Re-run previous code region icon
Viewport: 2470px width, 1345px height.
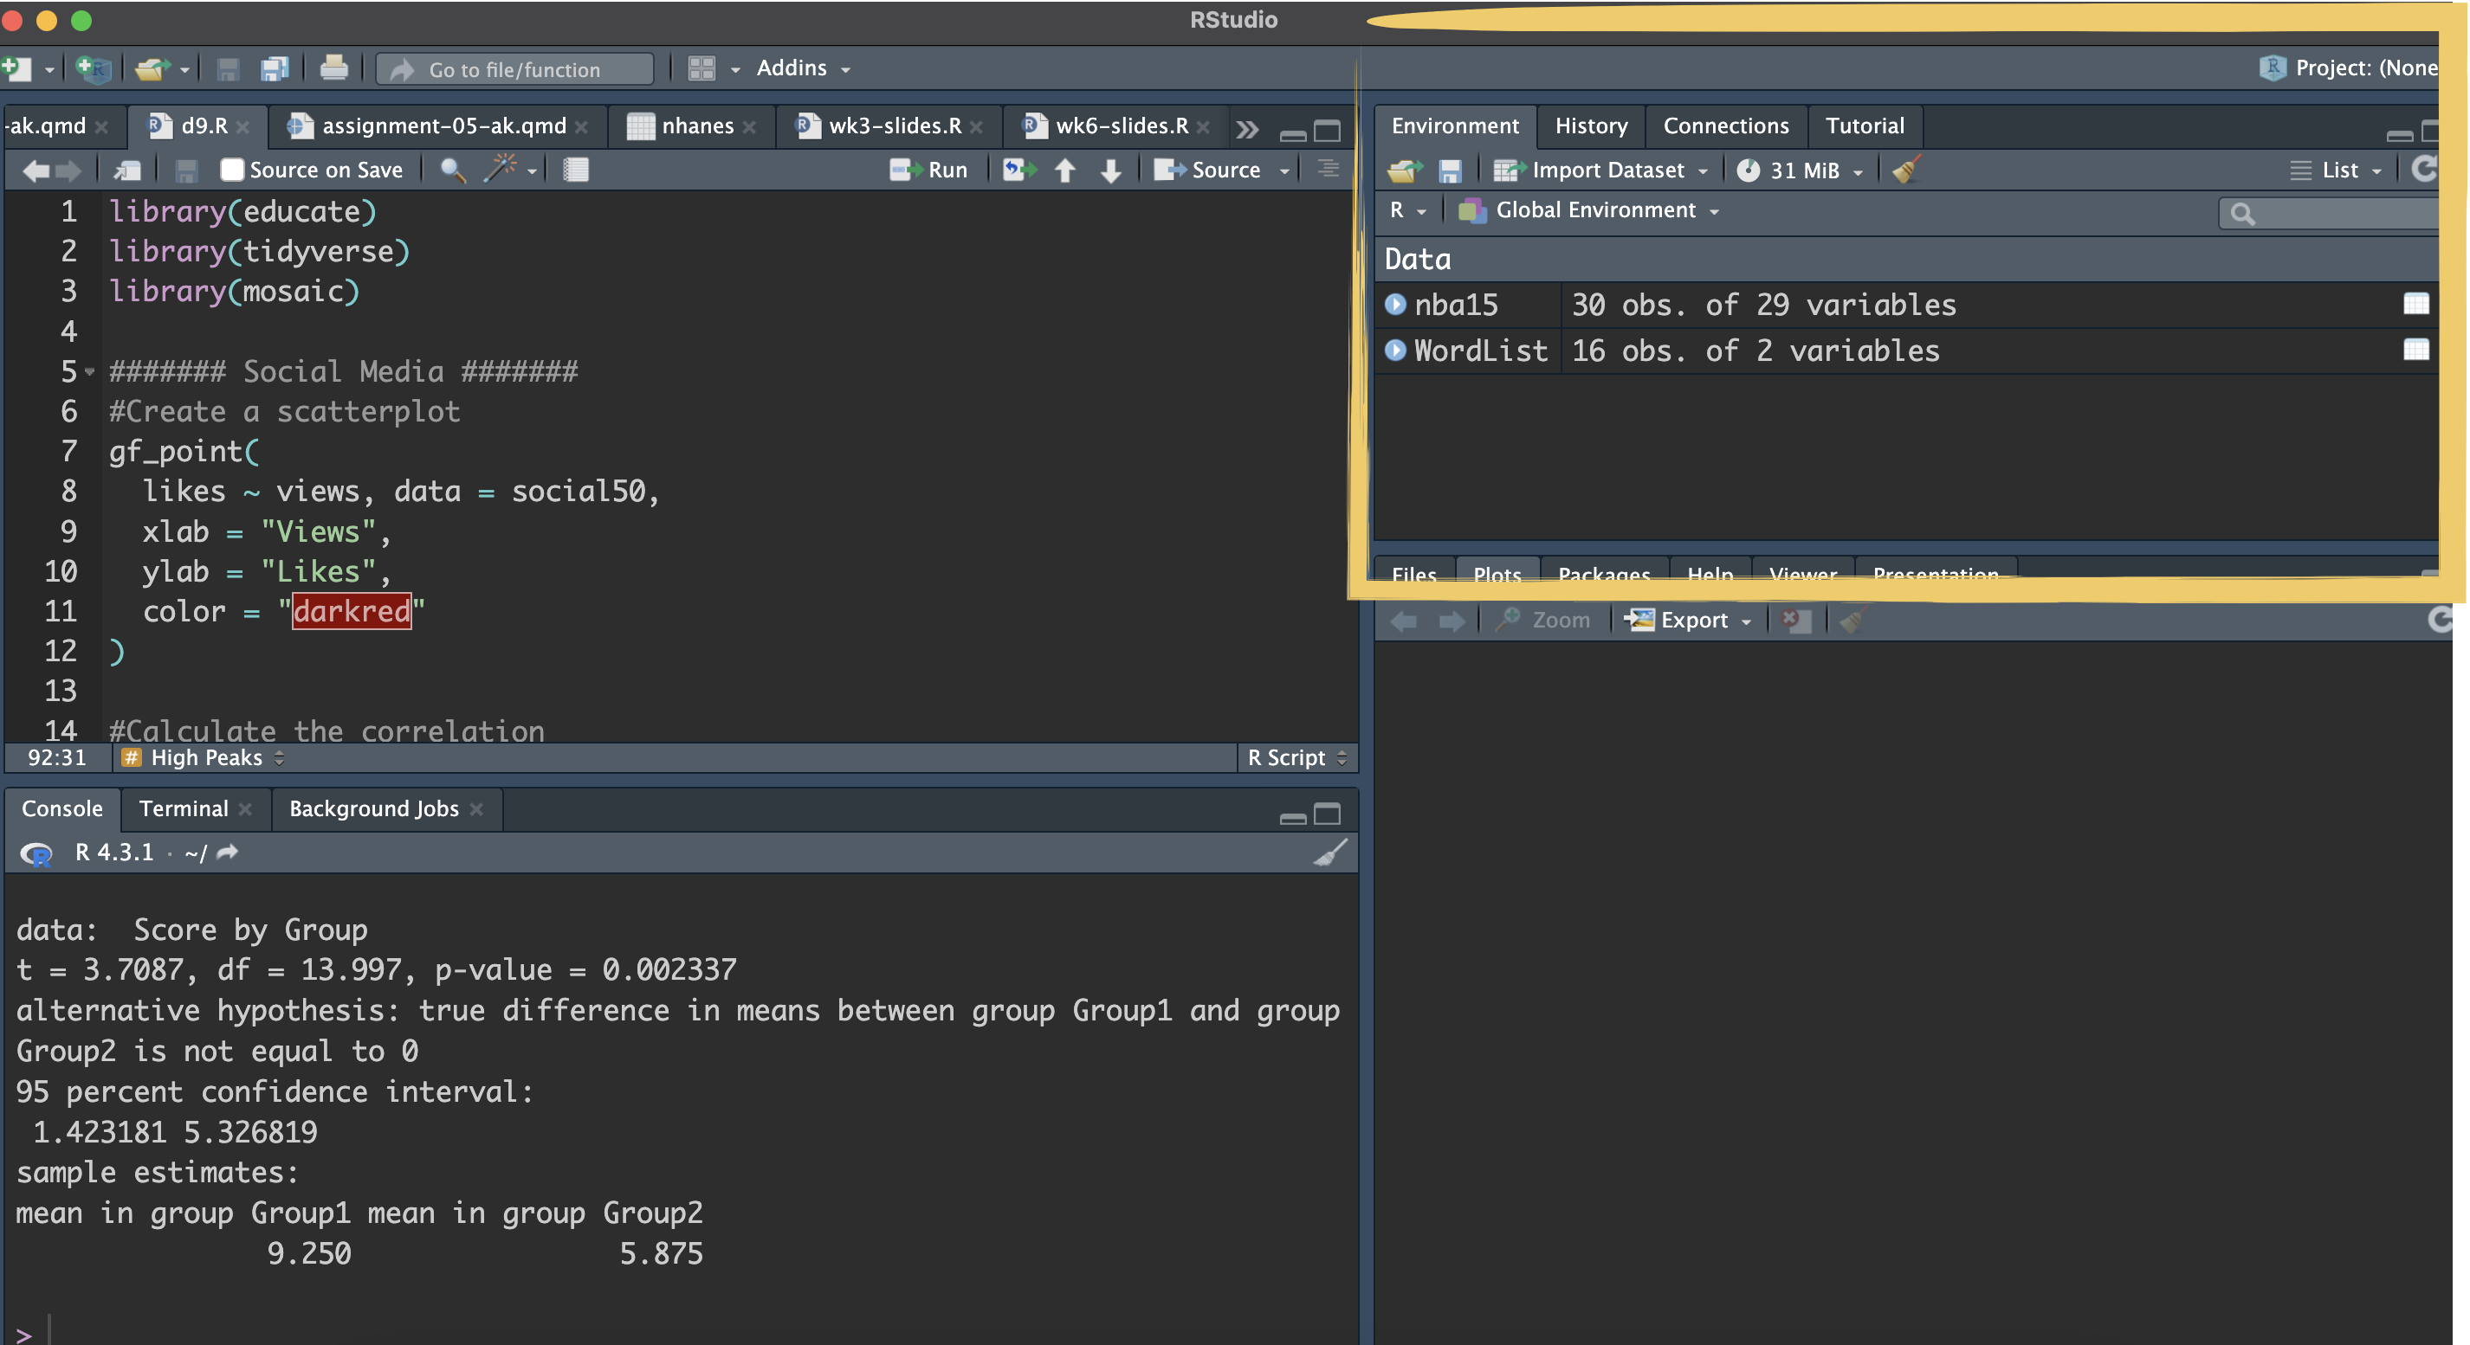[x=1019, y=171]
